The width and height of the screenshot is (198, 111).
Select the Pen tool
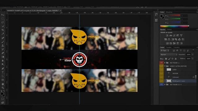(x=3, y=68)
